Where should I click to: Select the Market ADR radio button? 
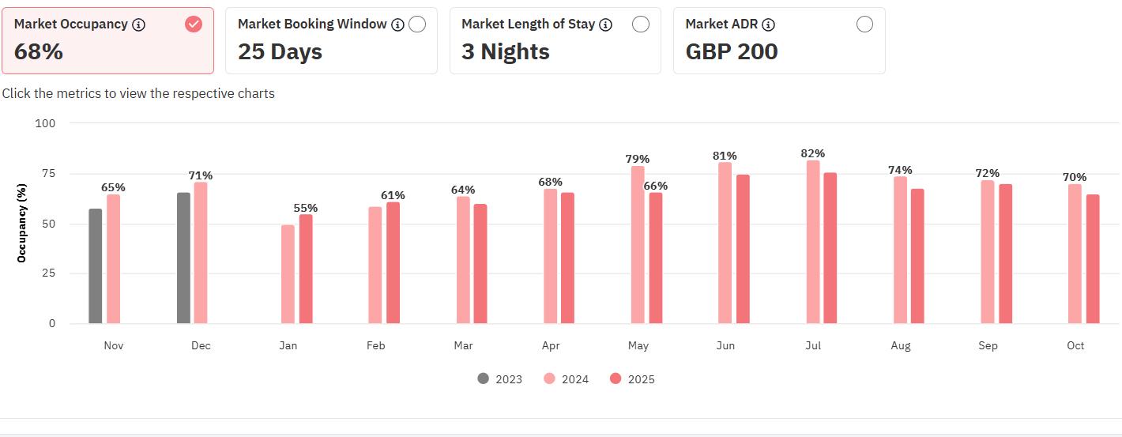tap(864, 24)
